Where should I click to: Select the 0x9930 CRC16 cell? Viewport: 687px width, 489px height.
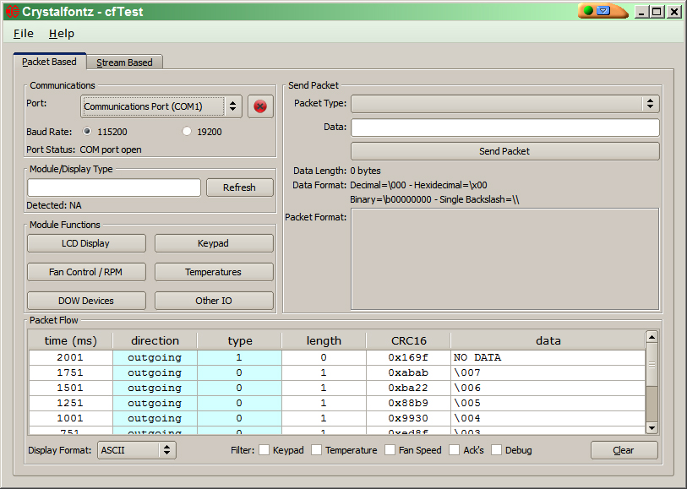click(408, 418)
